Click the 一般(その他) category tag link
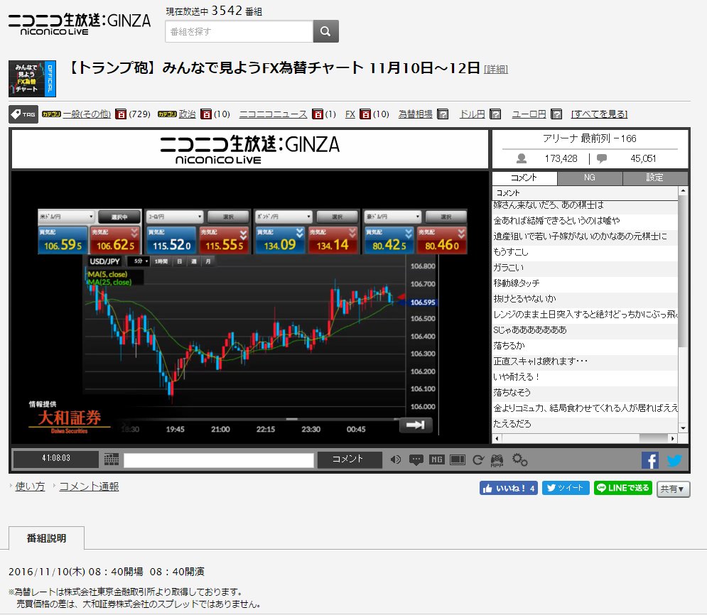707x615 pixels. click(x=87, y=114)
